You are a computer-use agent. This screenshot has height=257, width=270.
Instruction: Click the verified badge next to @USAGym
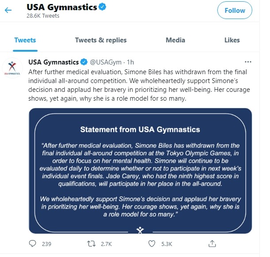84,62
